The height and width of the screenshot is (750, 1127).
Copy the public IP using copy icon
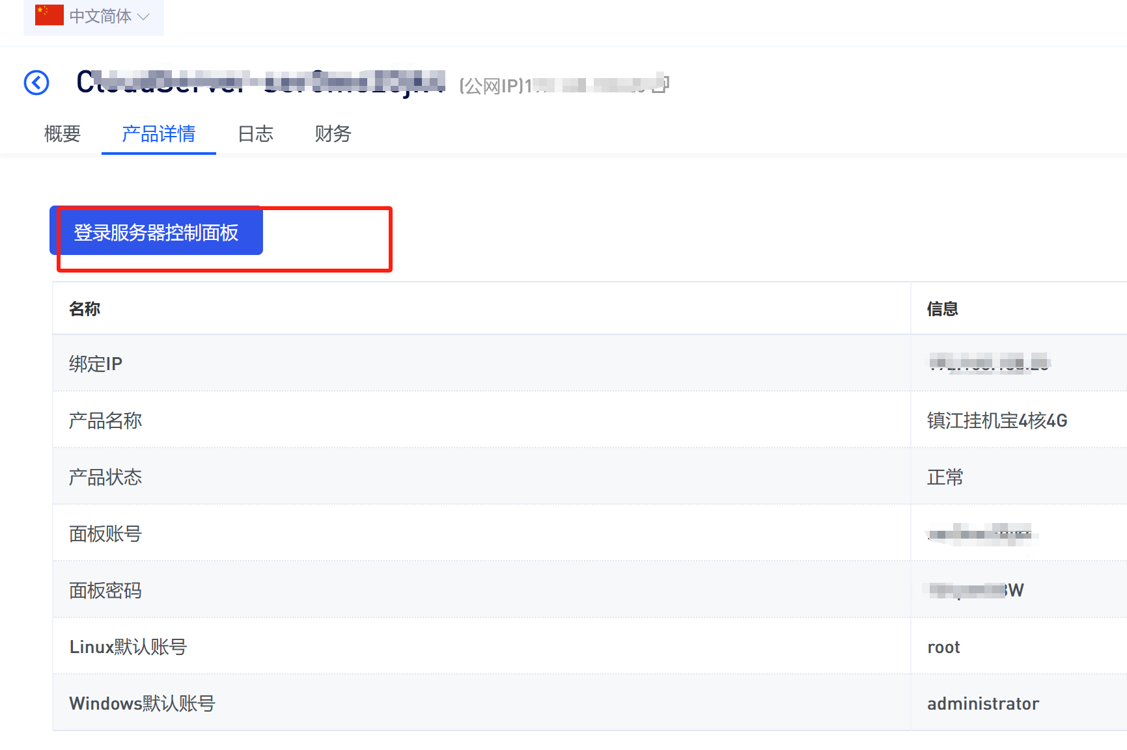click(661, 83)
